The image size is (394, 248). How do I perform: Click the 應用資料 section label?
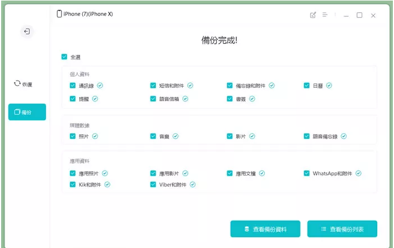pos(79,161)
